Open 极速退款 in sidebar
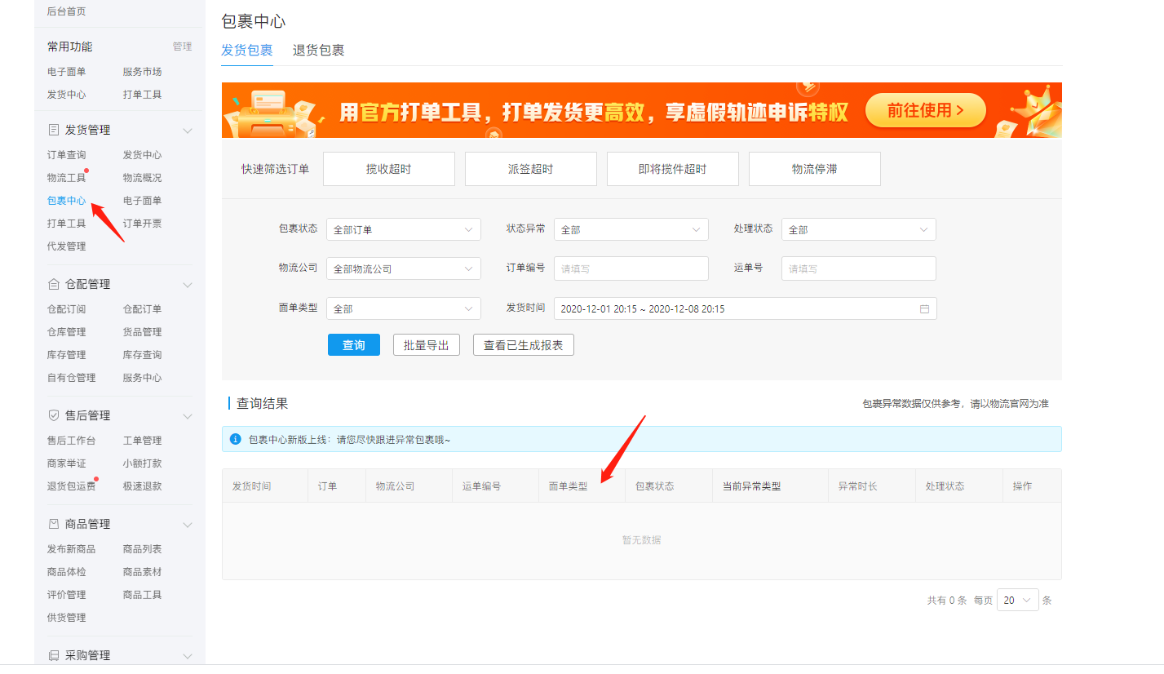Viewport: 1164px width, 674px height. 143,486
